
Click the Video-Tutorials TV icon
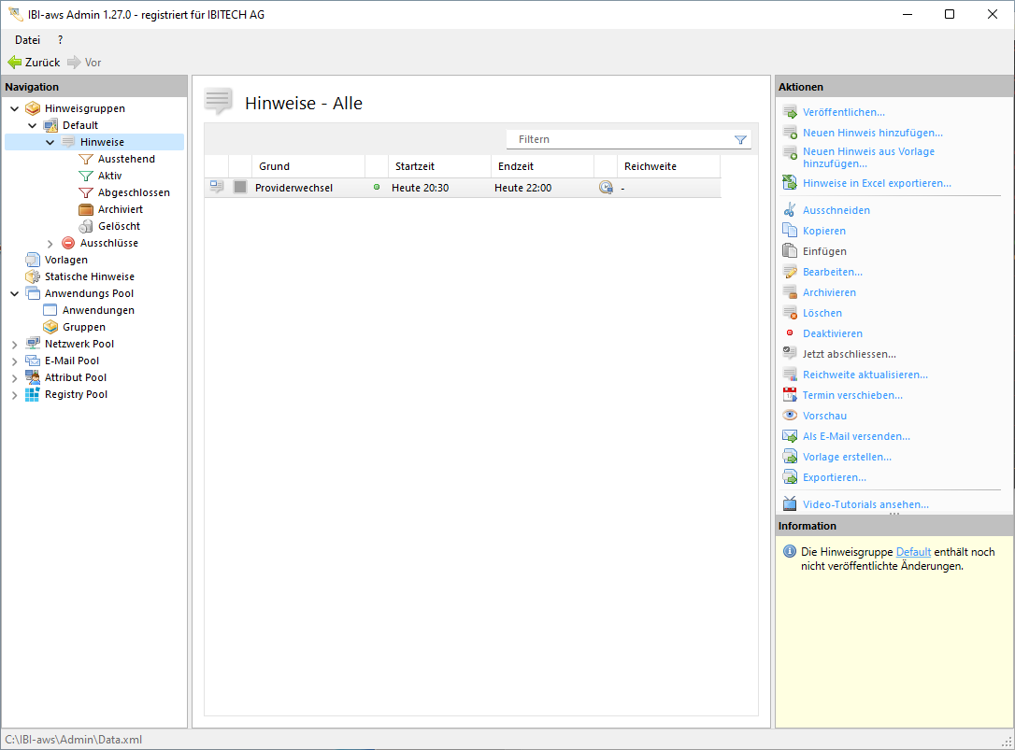[790, 504]
